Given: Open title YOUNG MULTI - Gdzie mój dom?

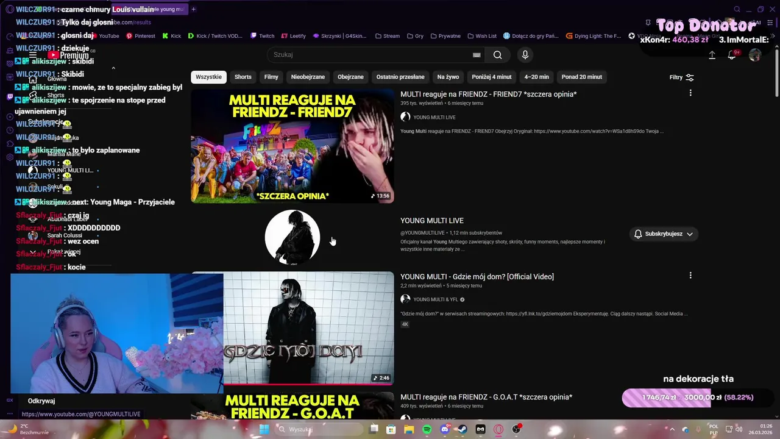Looking at the screenshot, I should (477, 277).
